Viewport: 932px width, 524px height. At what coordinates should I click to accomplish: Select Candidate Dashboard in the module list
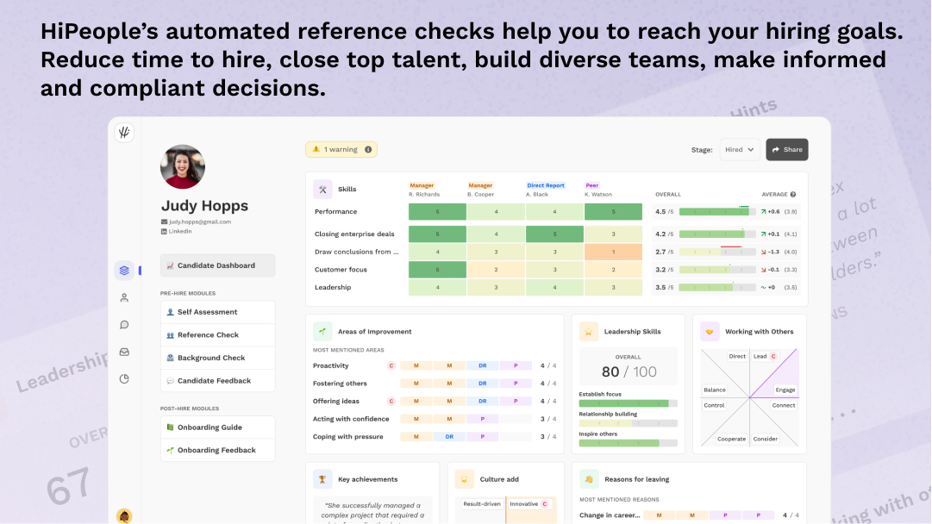[x=217, y=265]
